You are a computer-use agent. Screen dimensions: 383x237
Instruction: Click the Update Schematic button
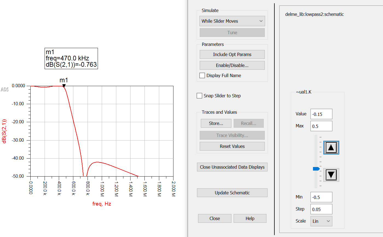(x=232, y=193)
